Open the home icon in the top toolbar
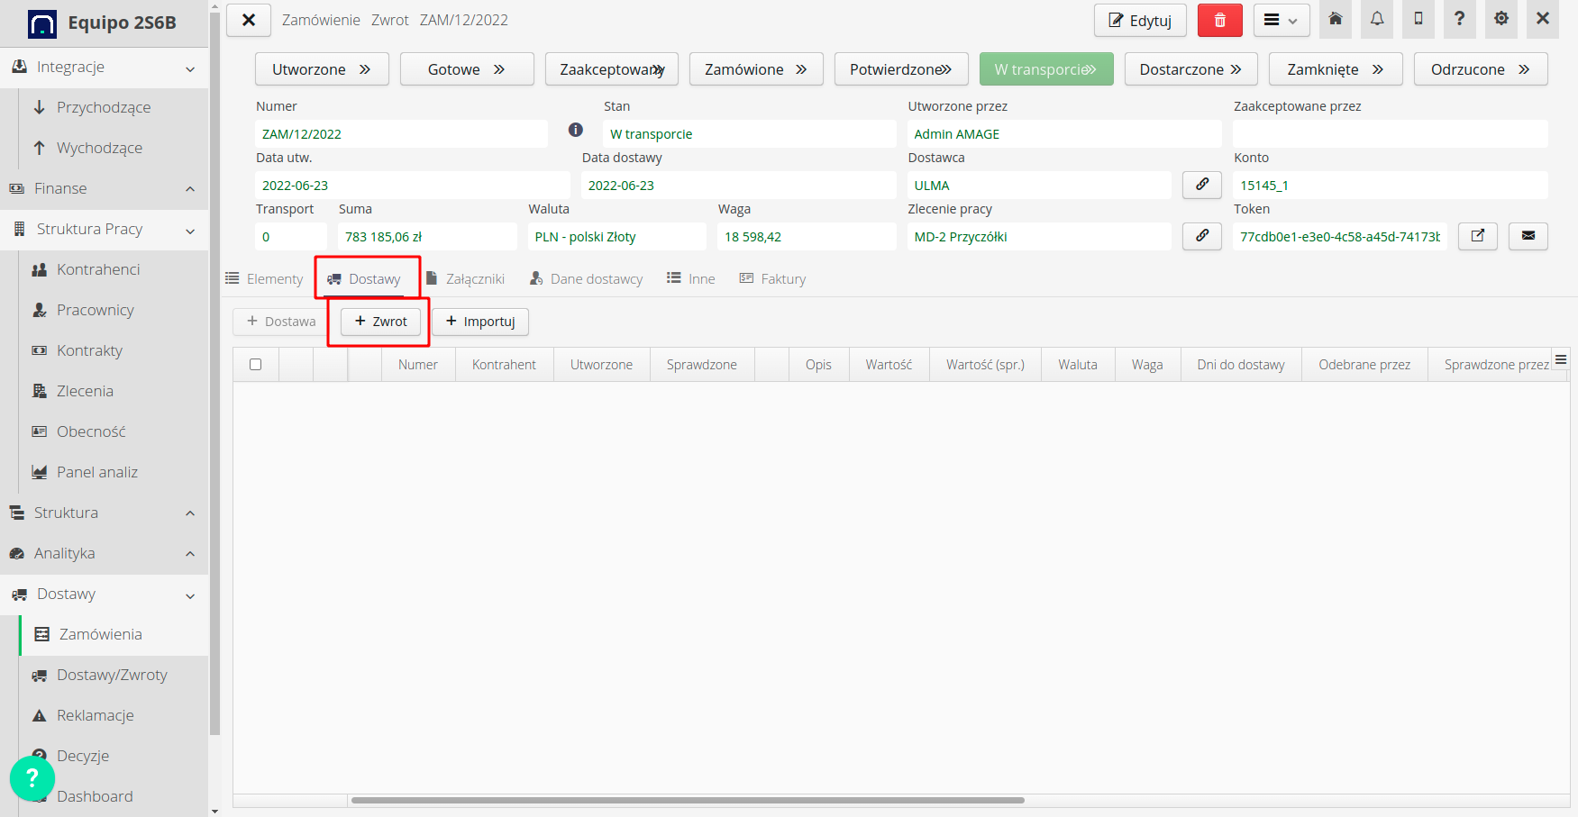 1336,19
